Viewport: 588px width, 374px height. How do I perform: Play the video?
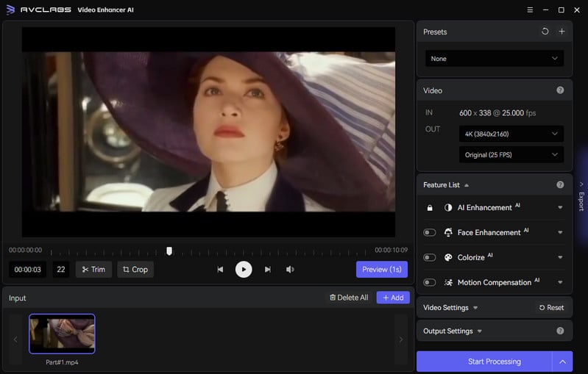(244, 270)
